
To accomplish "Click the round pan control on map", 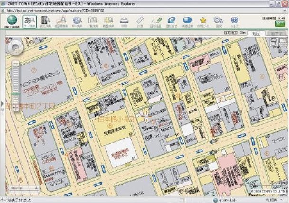I will click(15, 47).
